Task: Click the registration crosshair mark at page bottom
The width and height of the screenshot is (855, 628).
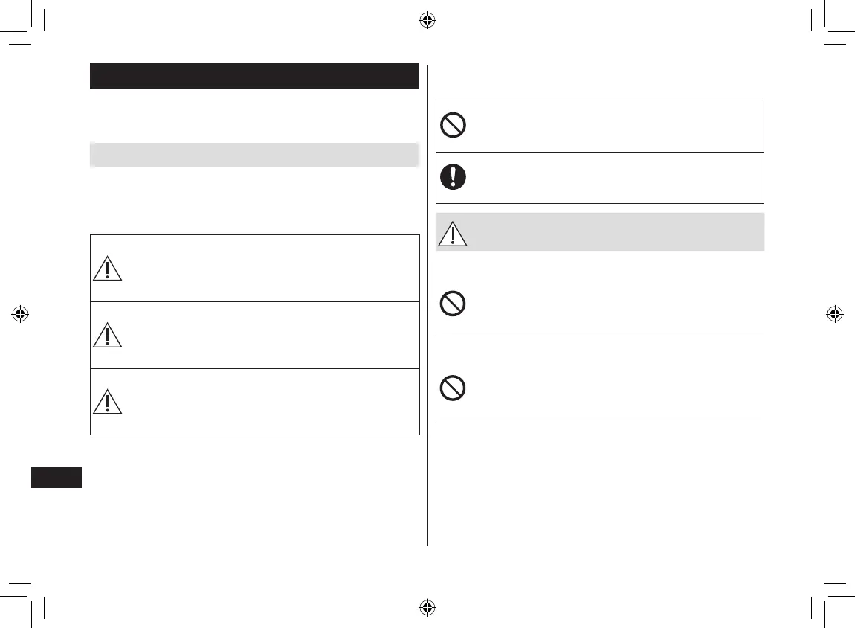Action: (427, 607)
